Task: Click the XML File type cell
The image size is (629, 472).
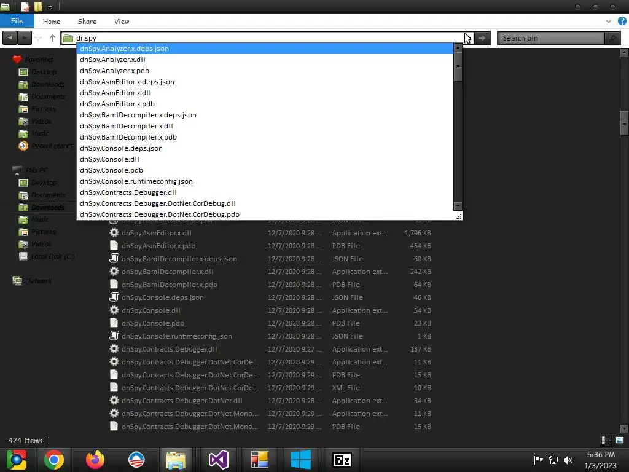Action: click(346, 388)
